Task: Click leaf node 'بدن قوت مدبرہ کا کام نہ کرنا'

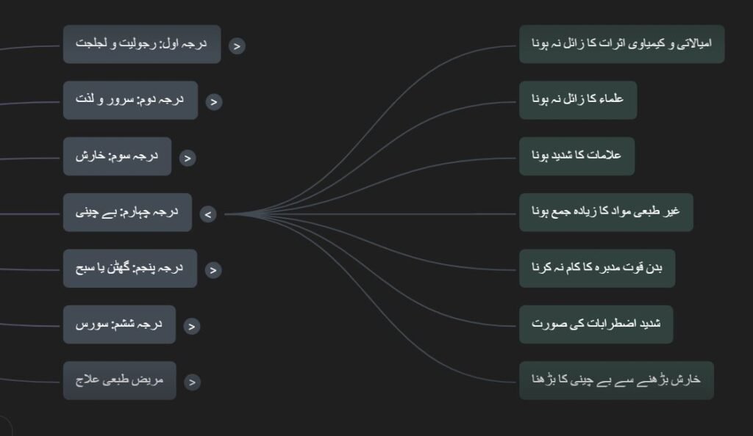Action: [x=597, y=269]
